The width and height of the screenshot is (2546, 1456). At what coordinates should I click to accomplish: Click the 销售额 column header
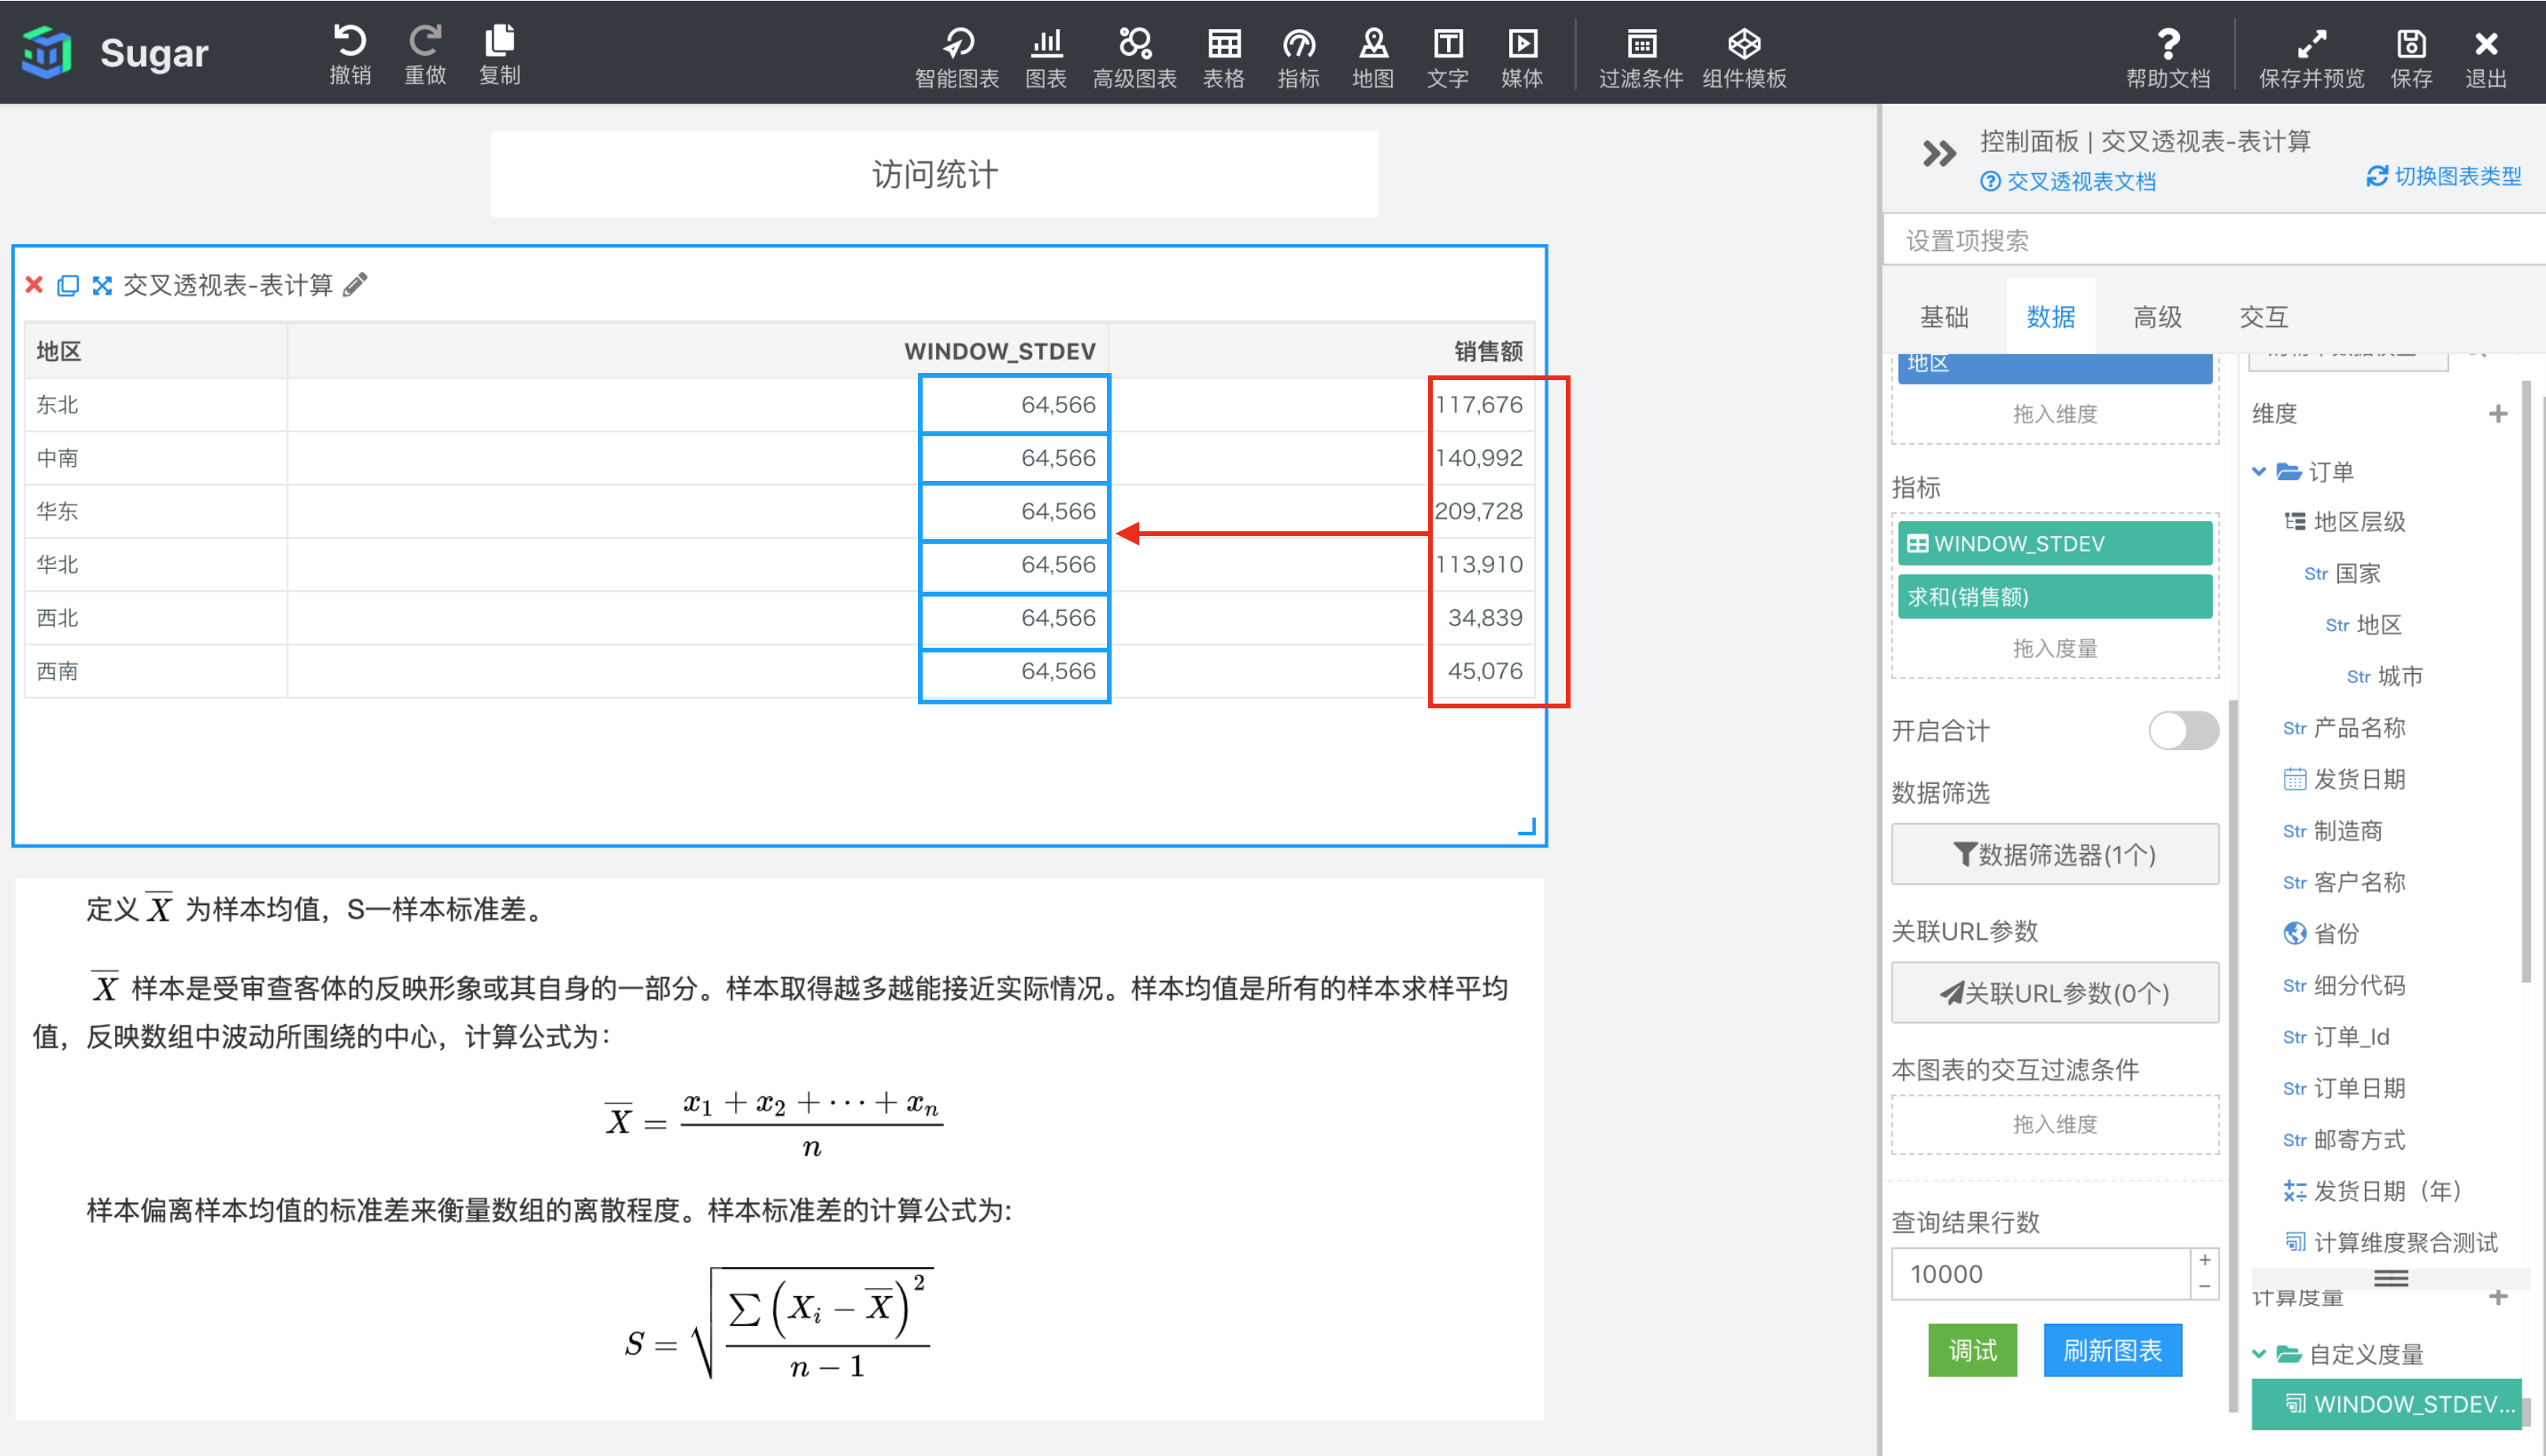[x=1487, y=351]
